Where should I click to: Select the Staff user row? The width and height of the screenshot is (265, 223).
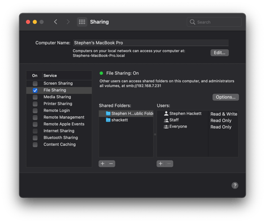pyautogui.click(x=198, y=120)
